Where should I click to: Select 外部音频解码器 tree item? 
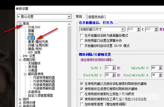(44, 88)
